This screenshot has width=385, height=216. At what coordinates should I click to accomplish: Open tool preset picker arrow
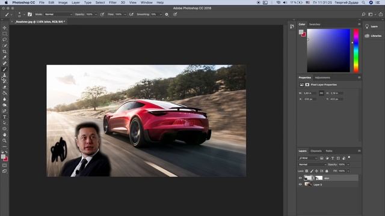[x=11, y=14]
